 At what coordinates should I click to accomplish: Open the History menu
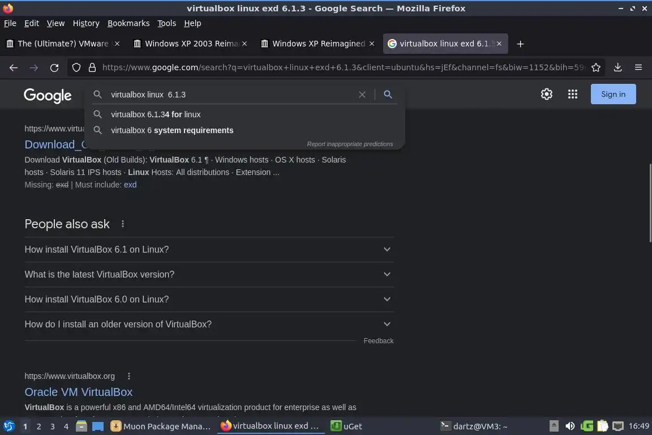[86, 23]
